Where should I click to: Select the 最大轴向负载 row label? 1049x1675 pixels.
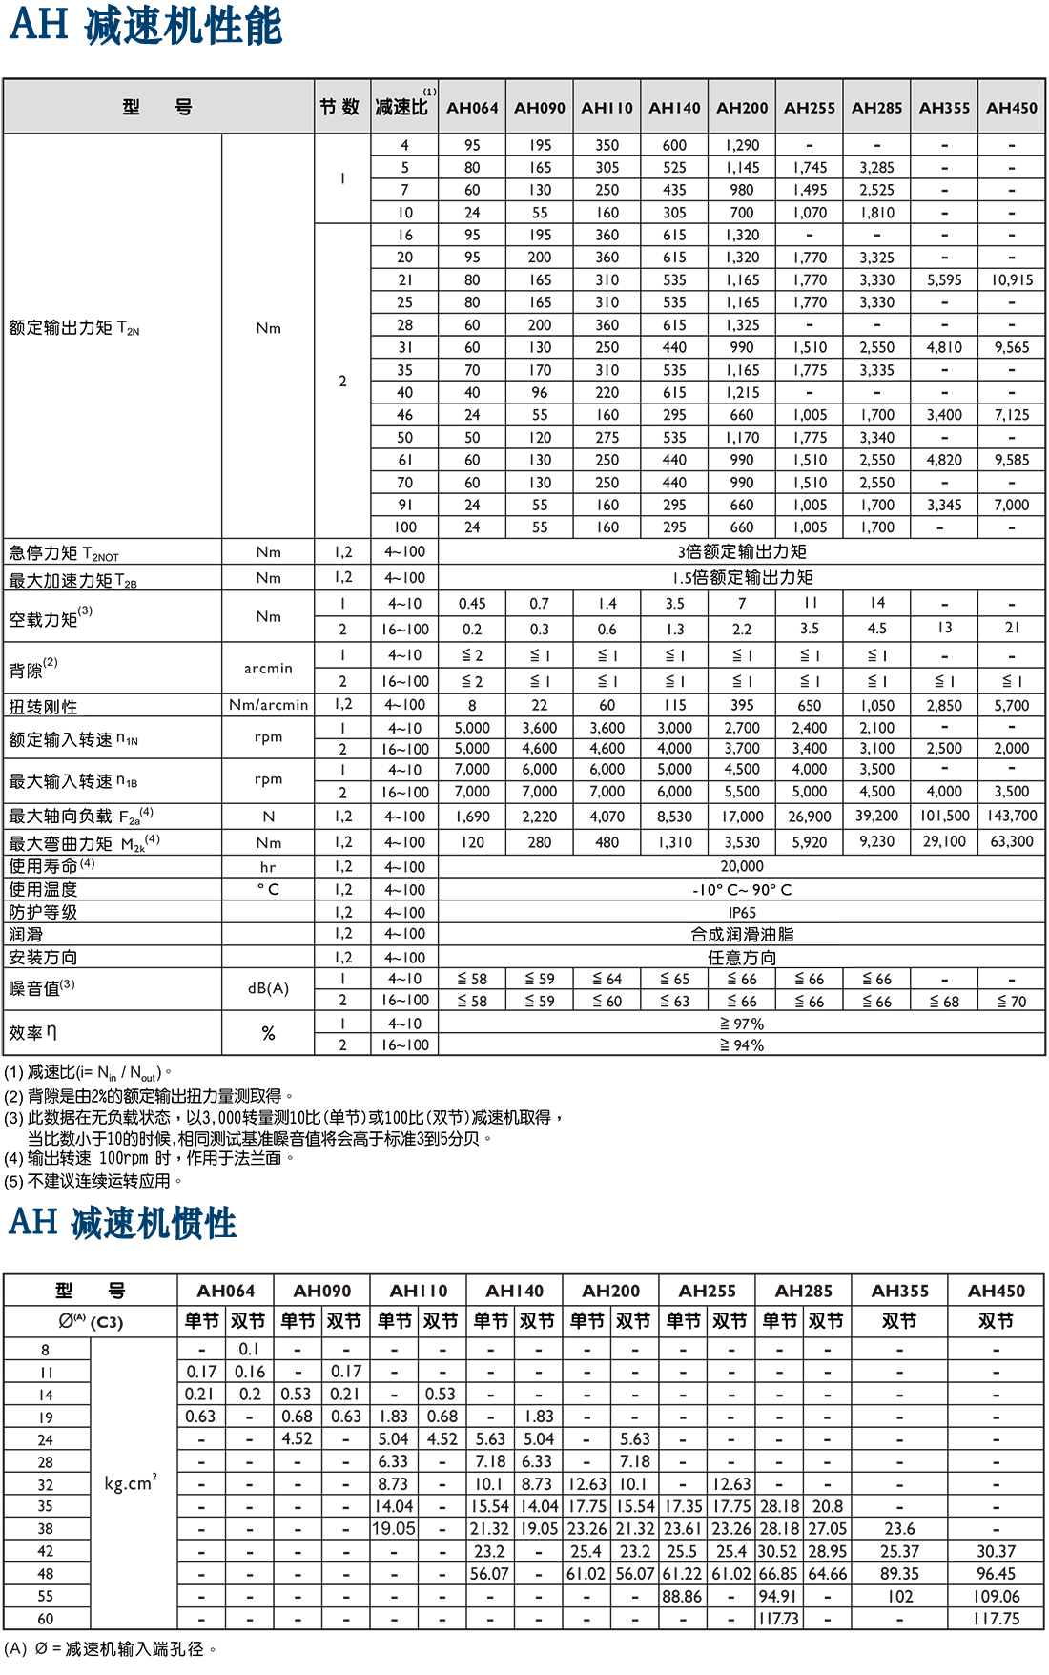tap(61, 817)
